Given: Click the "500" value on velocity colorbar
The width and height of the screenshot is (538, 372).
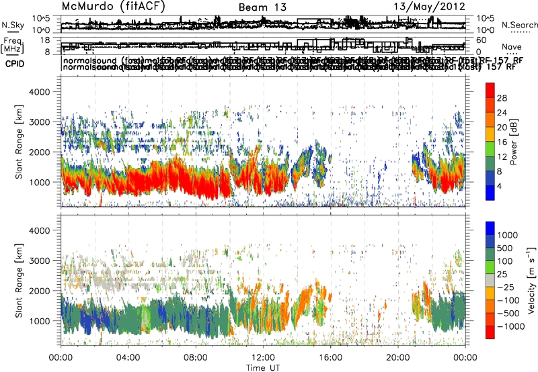Looking at the screenshot, I should [x=505, y=248].
